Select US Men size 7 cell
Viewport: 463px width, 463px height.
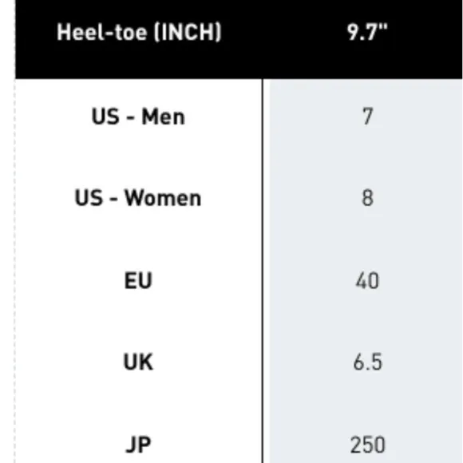(367, 117)
